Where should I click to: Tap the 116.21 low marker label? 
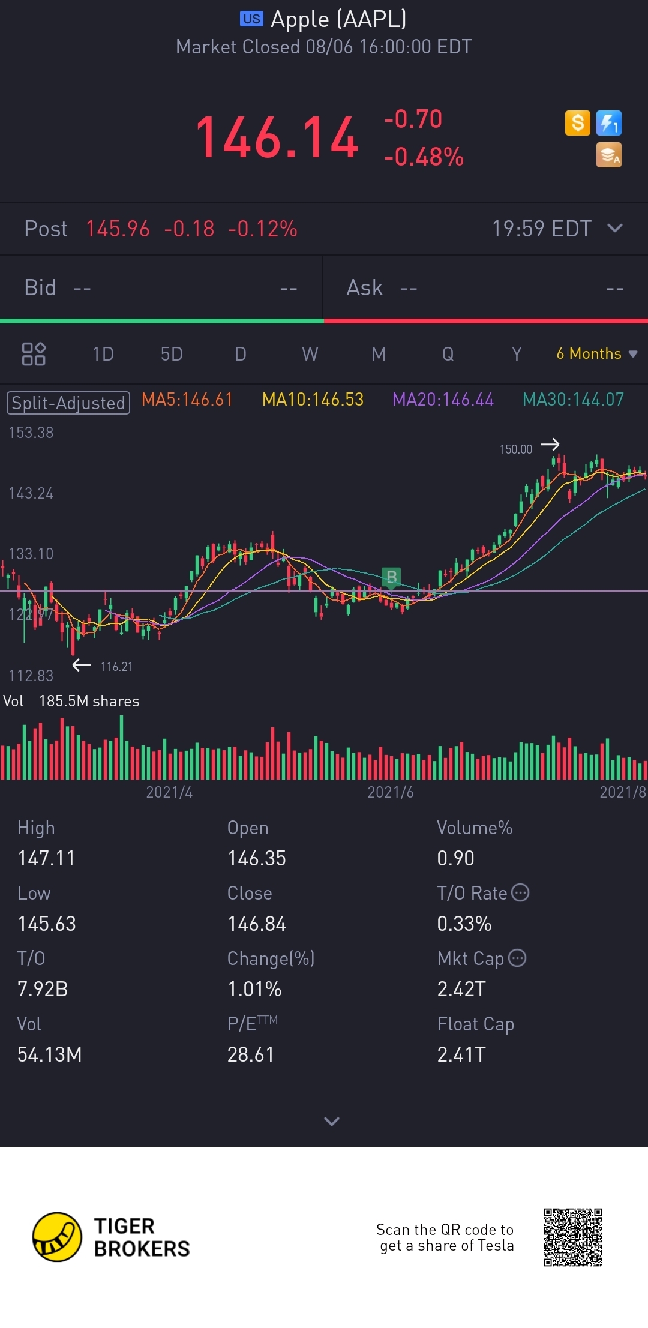click(116, 666)
